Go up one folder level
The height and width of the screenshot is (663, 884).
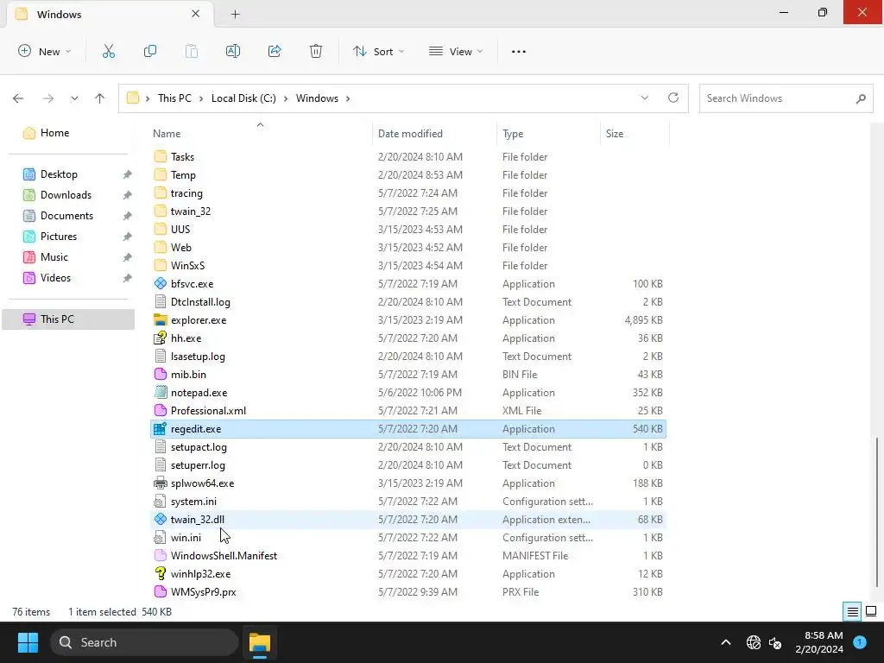point(100,98)
